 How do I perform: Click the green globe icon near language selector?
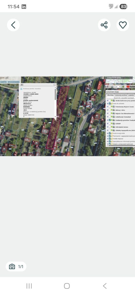click(x=123, y=87)
